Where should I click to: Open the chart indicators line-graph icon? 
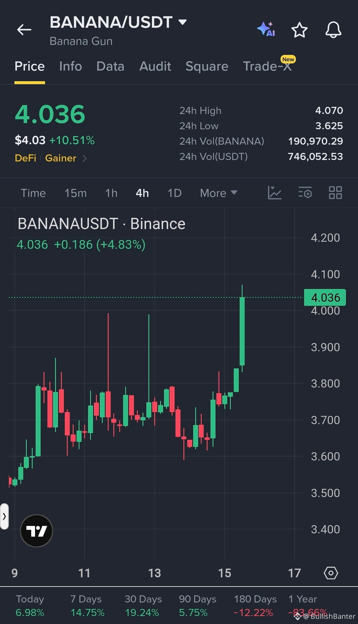coord(274,193)
